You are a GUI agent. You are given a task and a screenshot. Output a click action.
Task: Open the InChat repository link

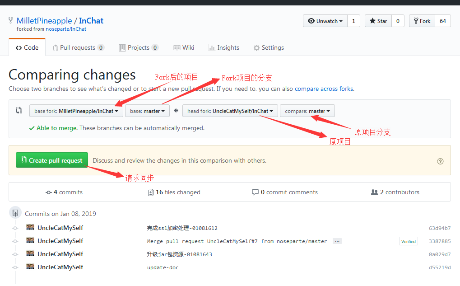[x=91, y=20]
